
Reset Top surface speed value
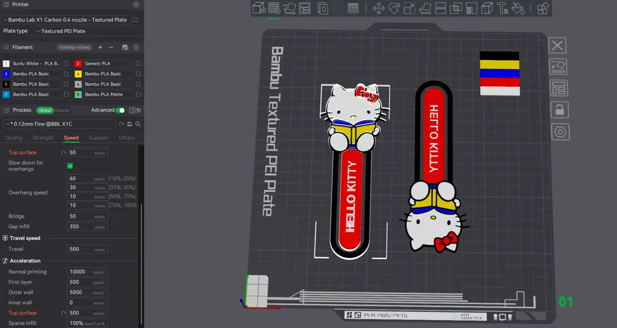pyautogui.click(x=63, y=153)
